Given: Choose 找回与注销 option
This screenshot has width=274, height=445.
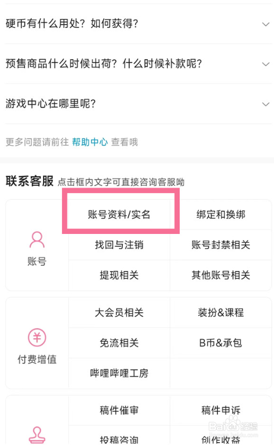Looking at the screenshot, I should pyautogui.click(x=119, y=245).
